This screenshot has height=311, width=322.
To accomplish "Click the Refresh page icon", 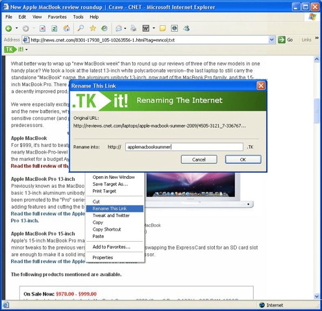I will 54,29.
